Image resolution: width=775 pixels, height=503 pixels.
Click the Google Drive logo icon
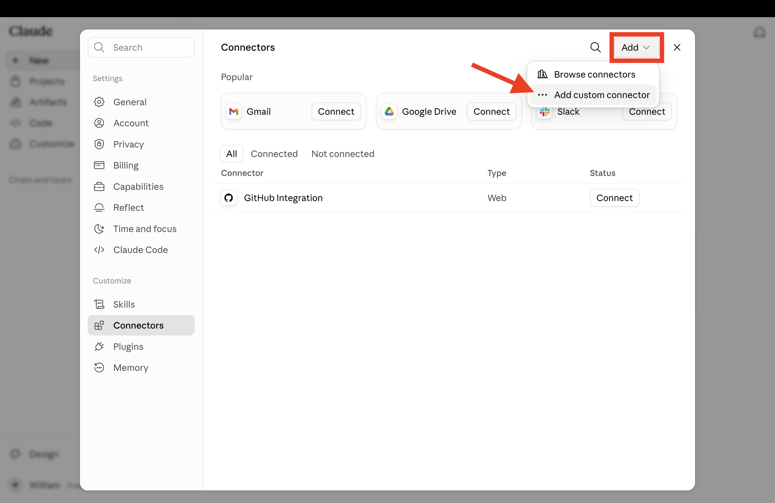pyautogui.click(x=389, y=112)
